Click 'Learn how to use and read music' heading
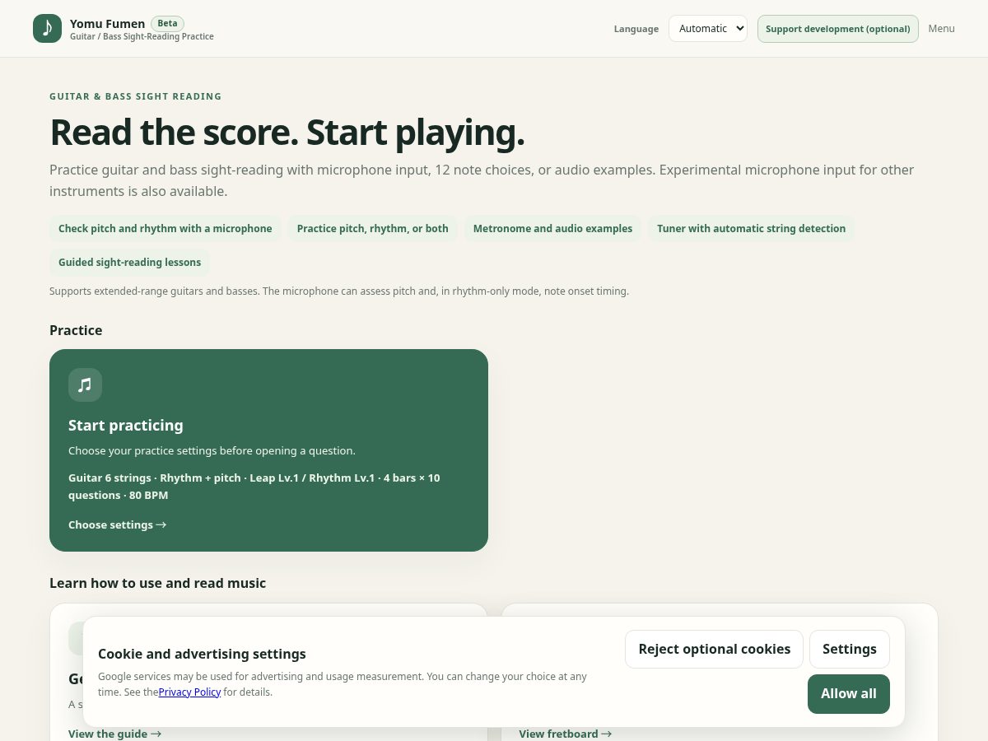Viewport: 988px width, 741px height. coord(157,583)
